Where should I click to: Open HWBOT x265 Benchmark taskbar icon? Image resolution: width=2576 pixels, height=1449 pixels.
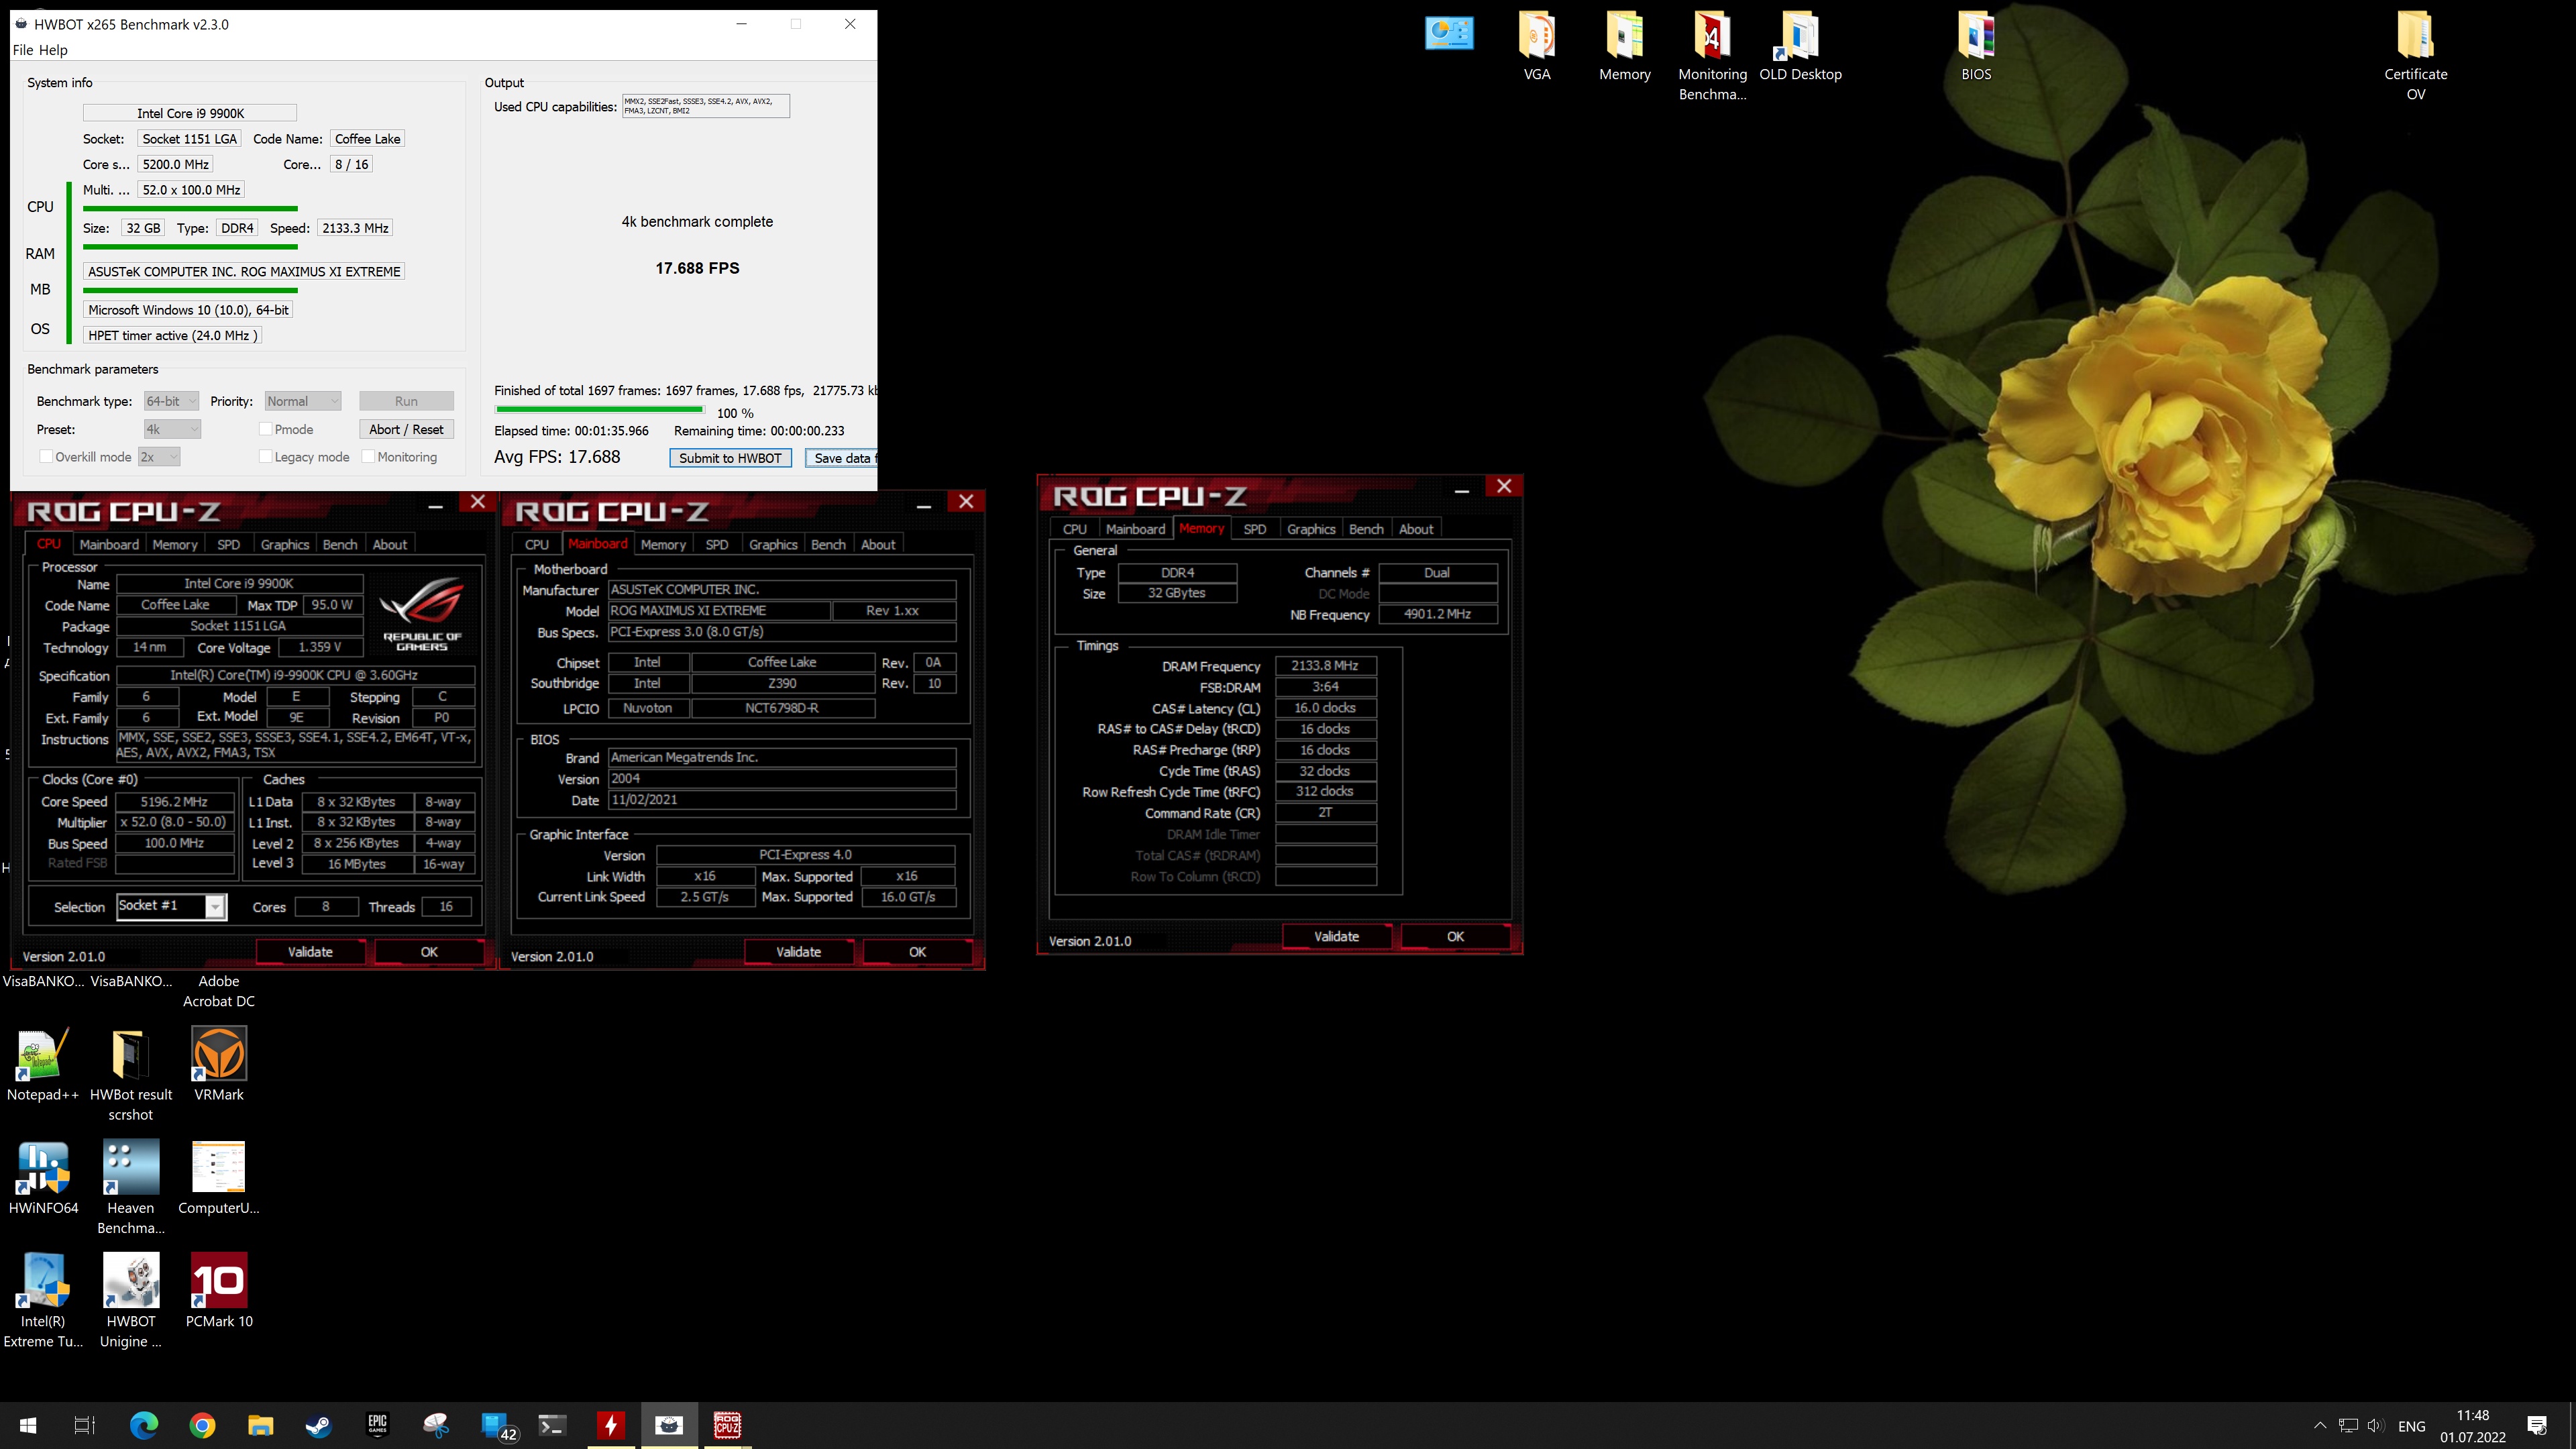point(669,1425)
